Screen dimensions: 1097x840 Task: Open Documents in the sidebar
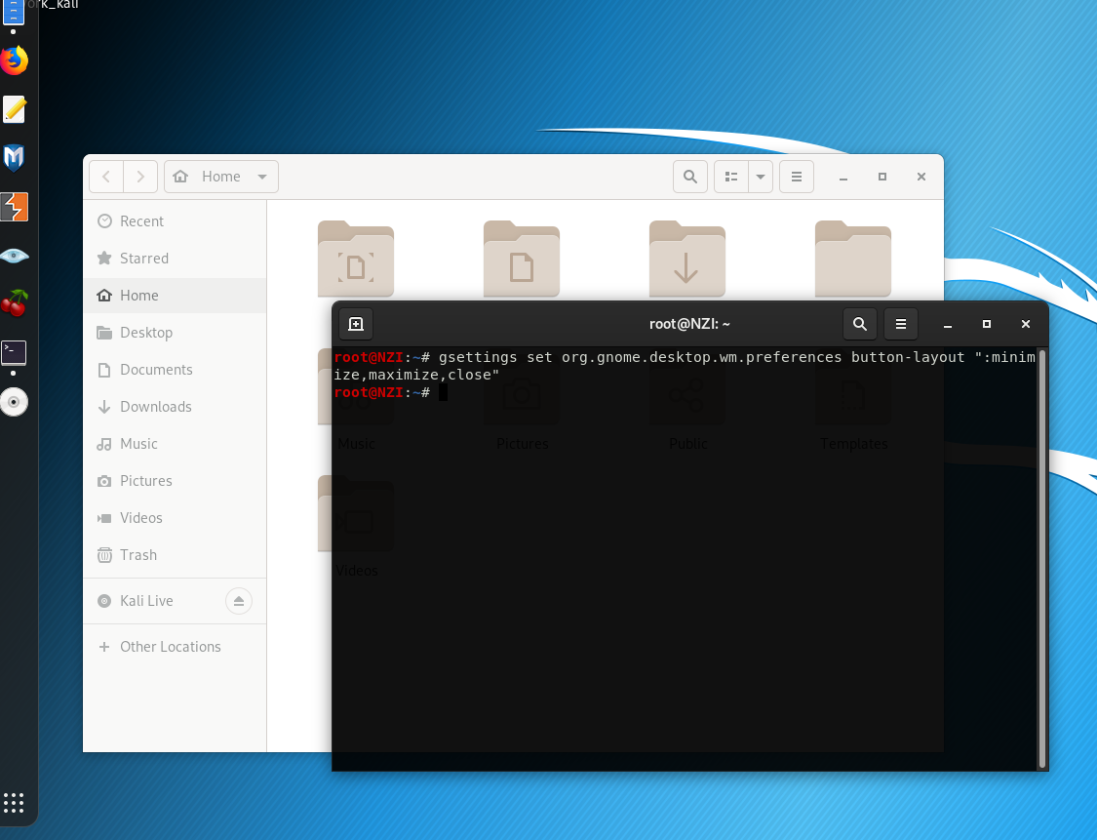click(x=175, y=370)
